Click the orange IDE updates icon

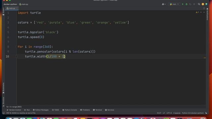203,4
